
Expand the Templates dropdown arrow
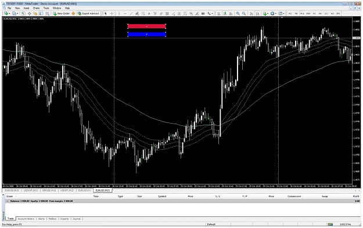(284, 14)
